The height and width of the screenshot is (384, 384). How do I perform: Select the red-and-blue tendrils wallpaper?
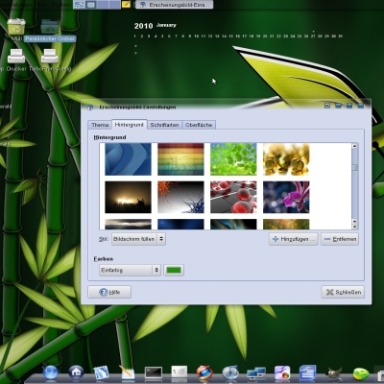(x=180, y=197)
